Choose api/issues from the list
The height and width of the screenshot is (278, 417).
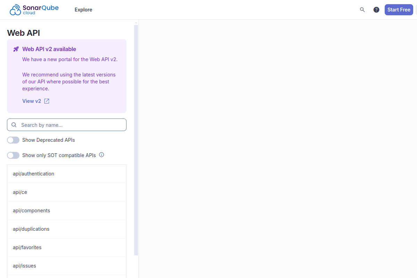point(67,266)
